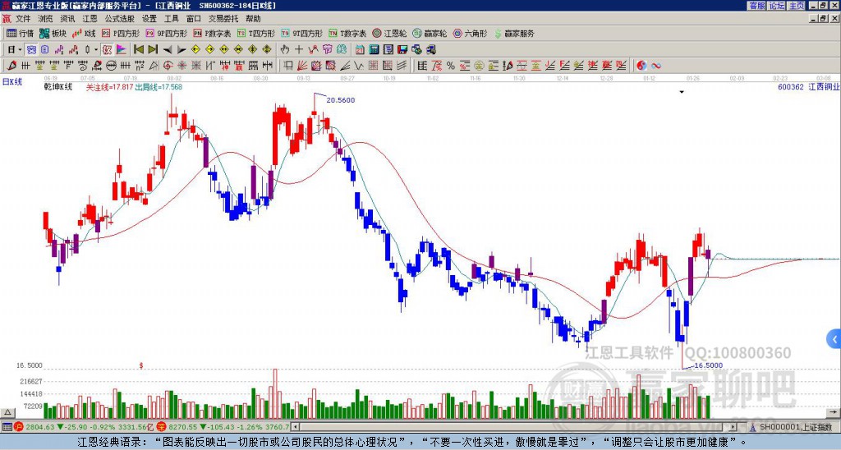Click the 600362 江西铜业 stock label
The height and width of the screenshot is (450, 841).
809,86
